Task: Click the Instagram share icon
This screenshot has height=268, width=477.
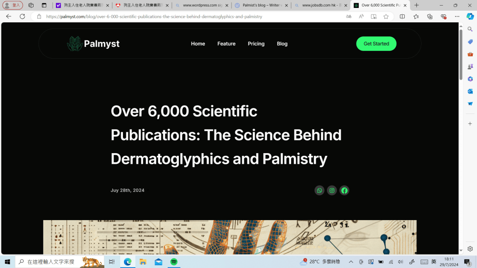Action: (332, 190)
